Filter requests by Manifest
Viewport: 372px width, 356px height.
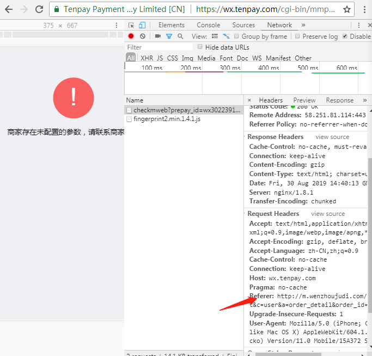click(x=278, y=58)
